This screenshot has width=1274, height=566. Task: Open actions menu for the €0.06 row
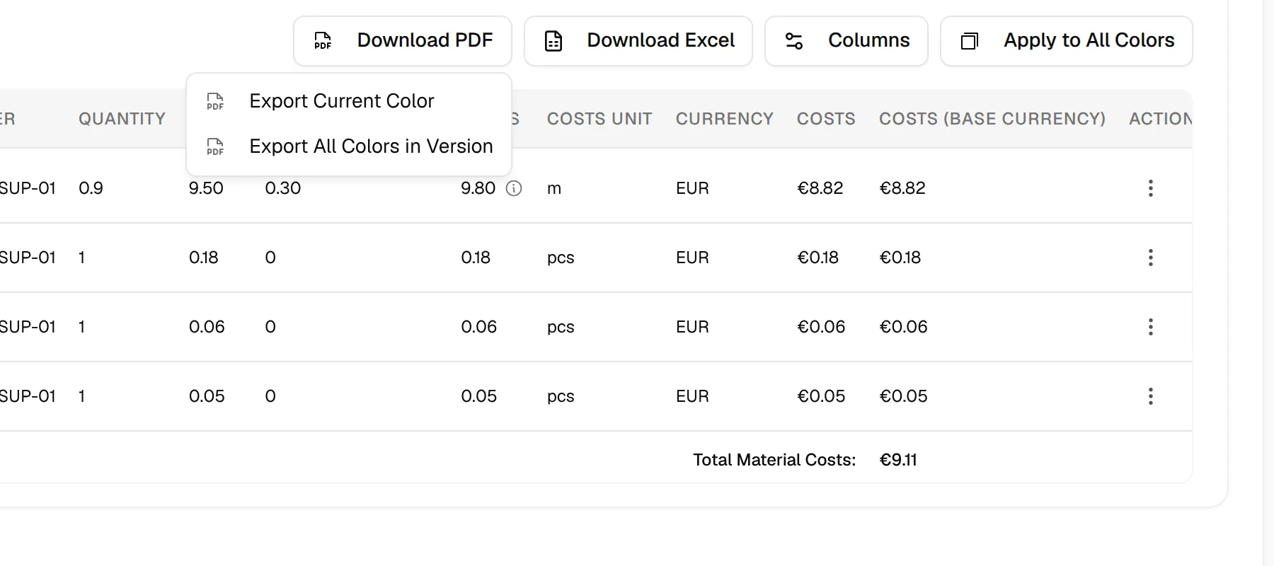(1151, 327)
